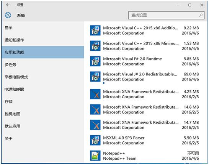Select icon of Visual C++ 2015 x86 Additional
This screenshot has width=209, height=165.
click(95, 30)
